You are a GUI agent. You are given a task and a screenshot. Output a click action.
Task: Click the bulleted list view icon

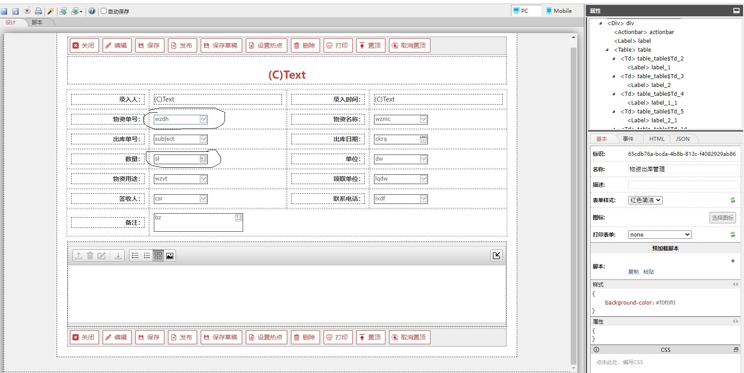[135, 256]
